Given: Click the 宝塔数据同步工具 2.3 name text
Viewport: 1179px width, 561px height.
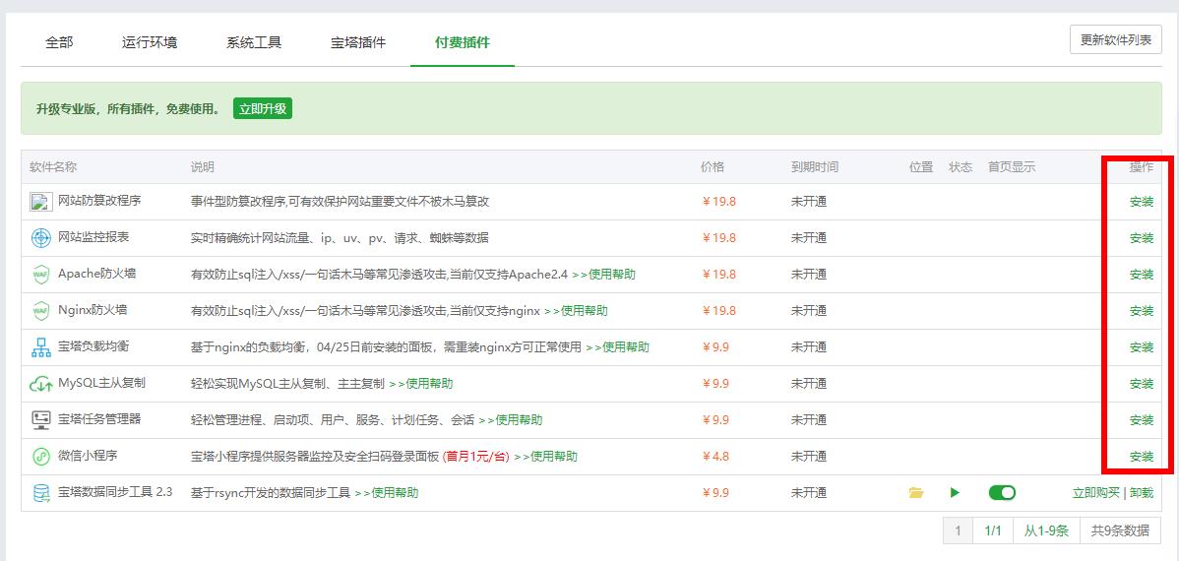Looking at the screenshot, I should click(115, 492).
